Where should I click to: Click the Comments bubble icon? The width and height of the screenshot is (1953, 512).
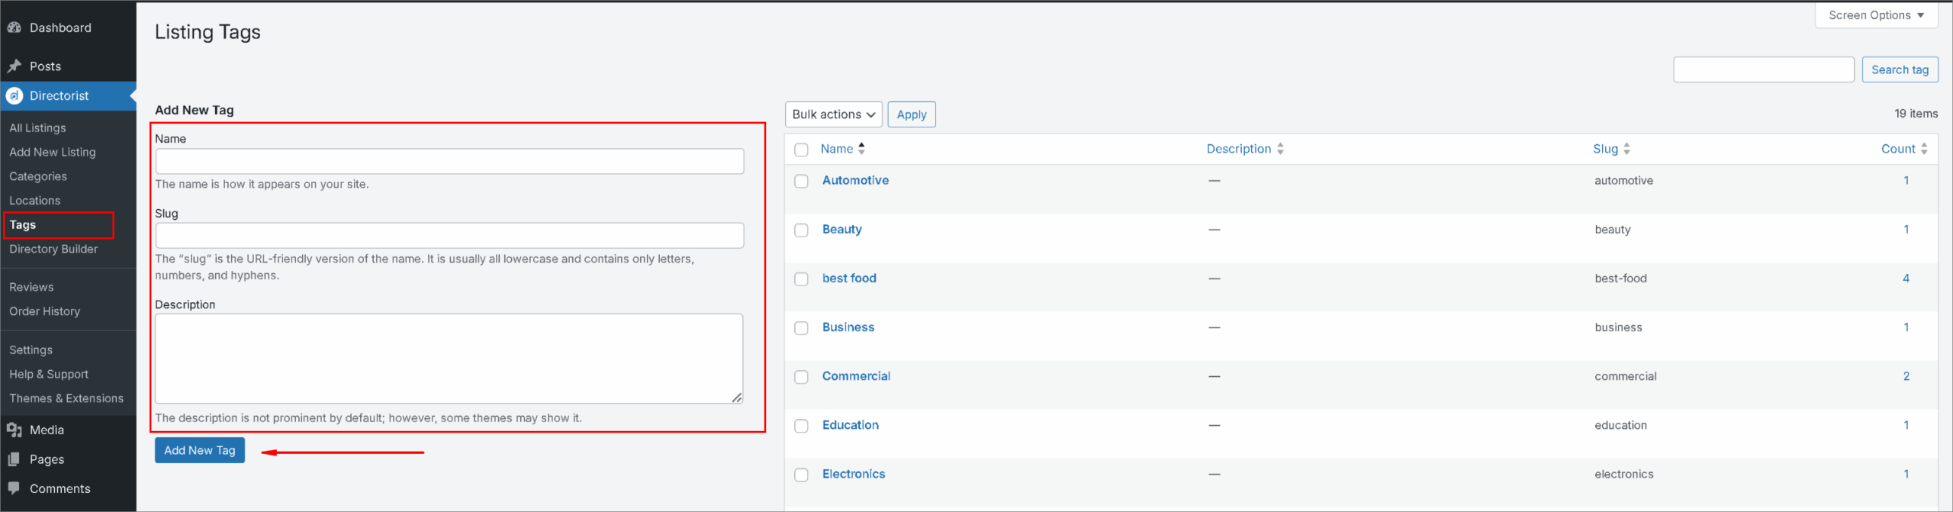tap(14, 488)
